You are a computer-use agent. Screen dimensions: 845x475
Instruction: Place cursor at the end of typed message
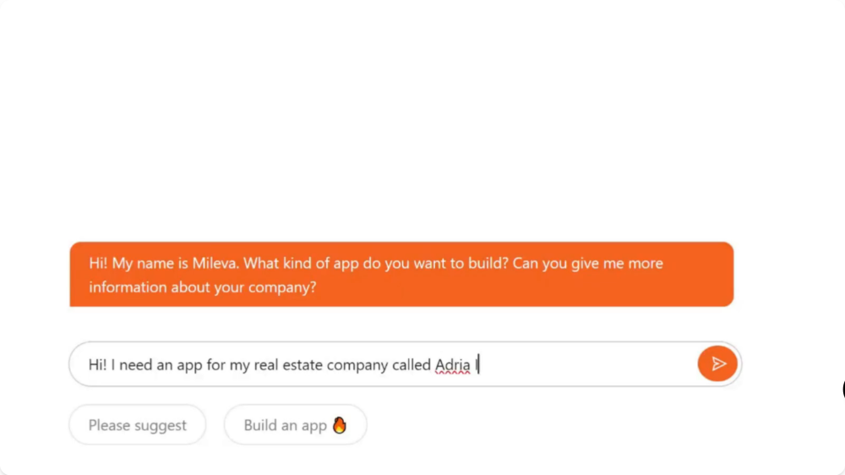478,364
